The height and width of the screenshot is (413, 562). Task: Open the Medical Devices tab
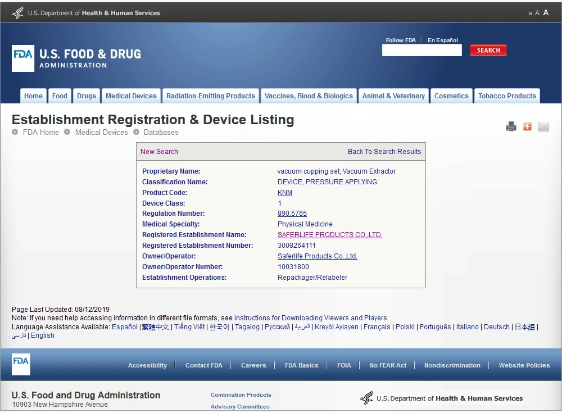131,96
